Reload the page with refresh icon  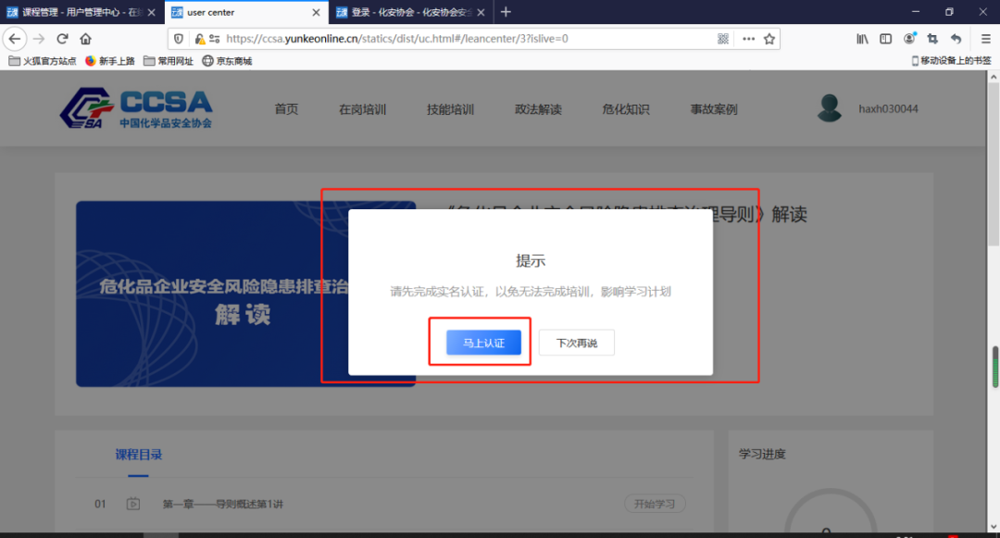coord(63,39)
